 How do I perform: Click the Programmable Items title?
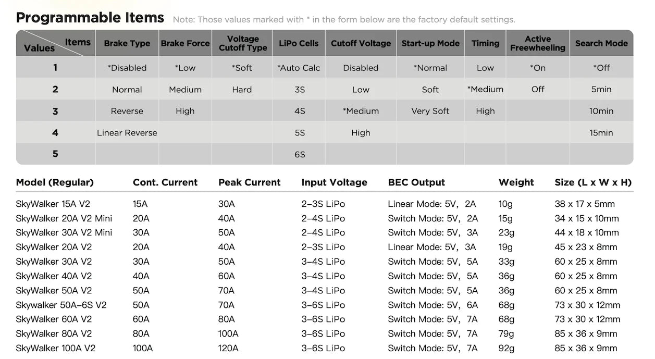point(90,18)
